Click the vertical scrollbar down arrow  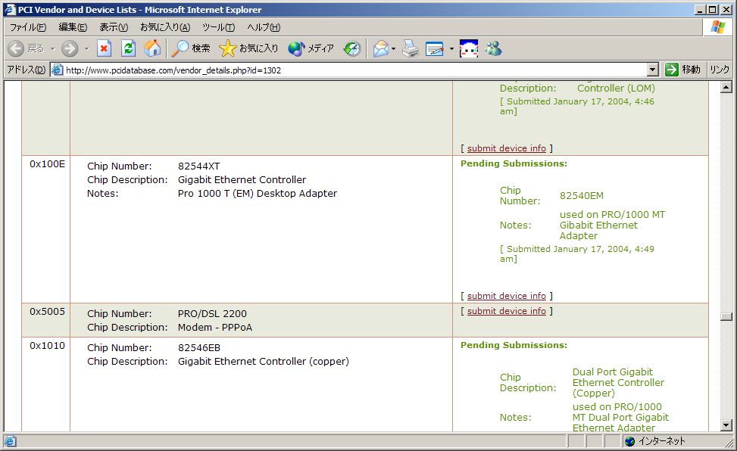(x=726, y=425)
